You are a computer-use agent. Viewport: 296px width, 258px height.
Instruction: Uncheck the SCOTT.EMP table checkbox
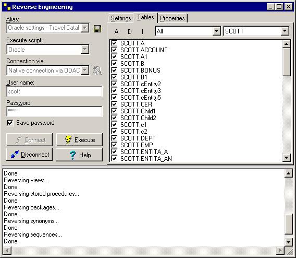[x=114, y=145]
